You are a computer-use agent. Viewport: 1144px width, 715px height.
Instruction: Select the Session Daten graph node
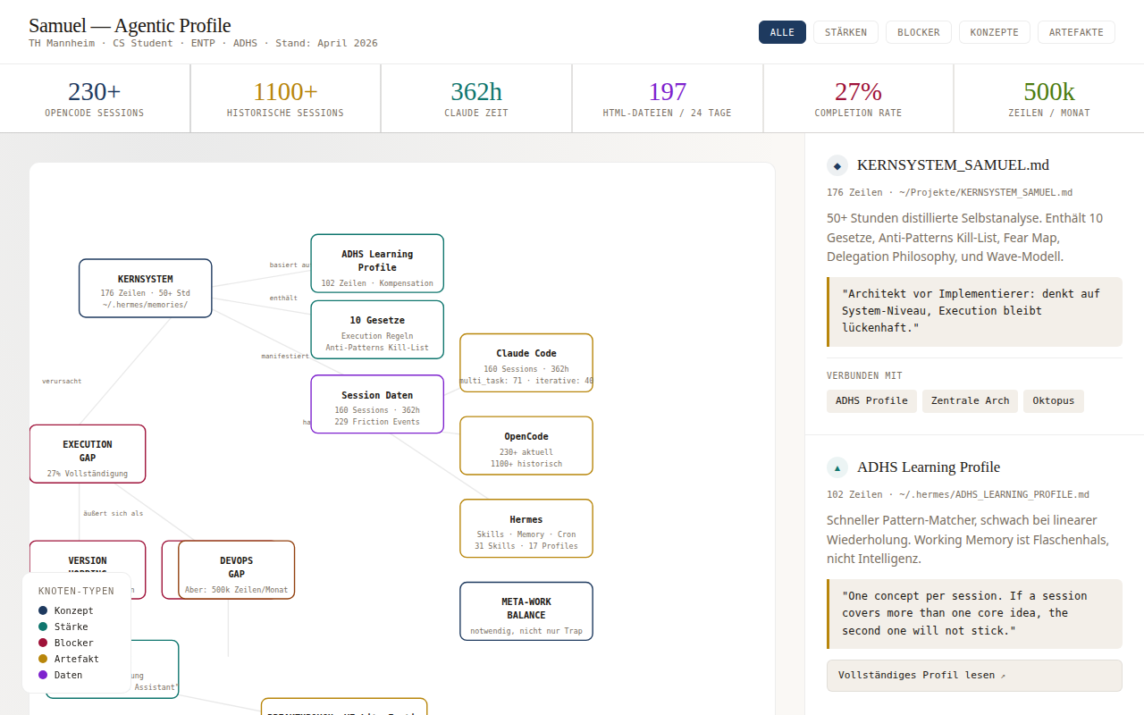click(377, 404)
